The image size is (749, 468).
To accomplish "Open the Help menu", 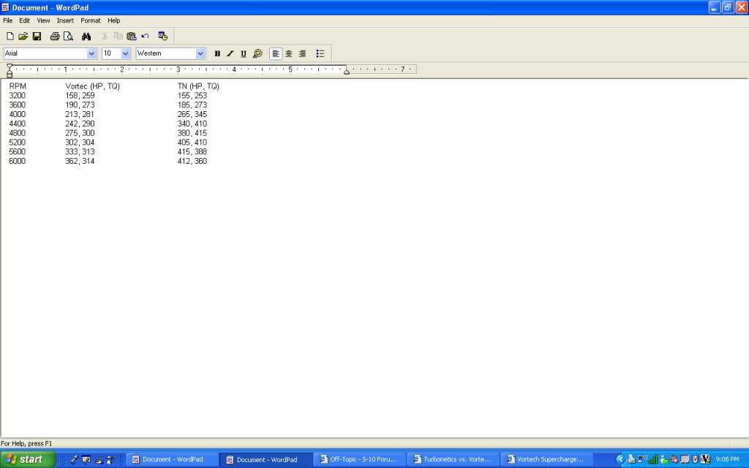I will tap(113, 20).
